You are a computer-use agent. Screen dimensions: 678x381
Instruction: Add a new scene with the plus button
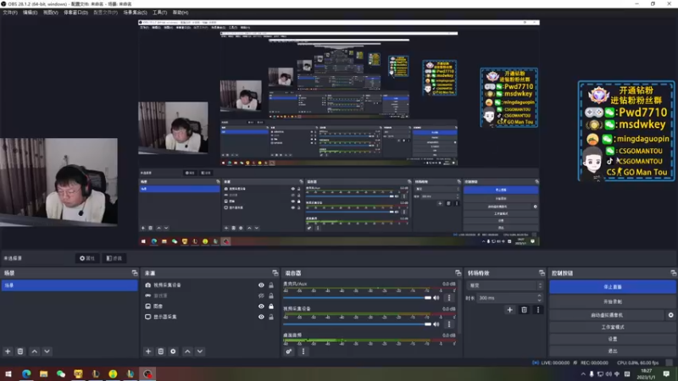[8, 351]
